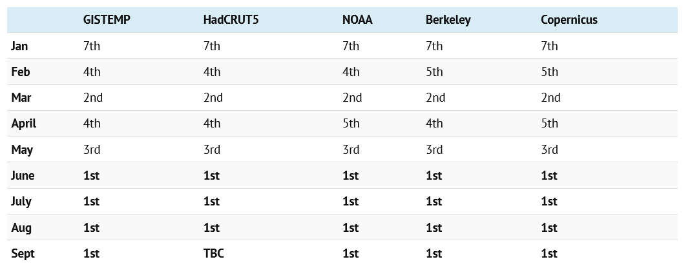Image resolution: width=690 pixels, height=275 pixels.
Task: Click the NOAA column header
Action: point(357,20)
